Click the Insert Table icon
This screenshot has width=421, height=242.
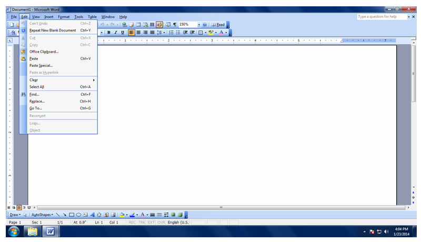tap(138, 25)
